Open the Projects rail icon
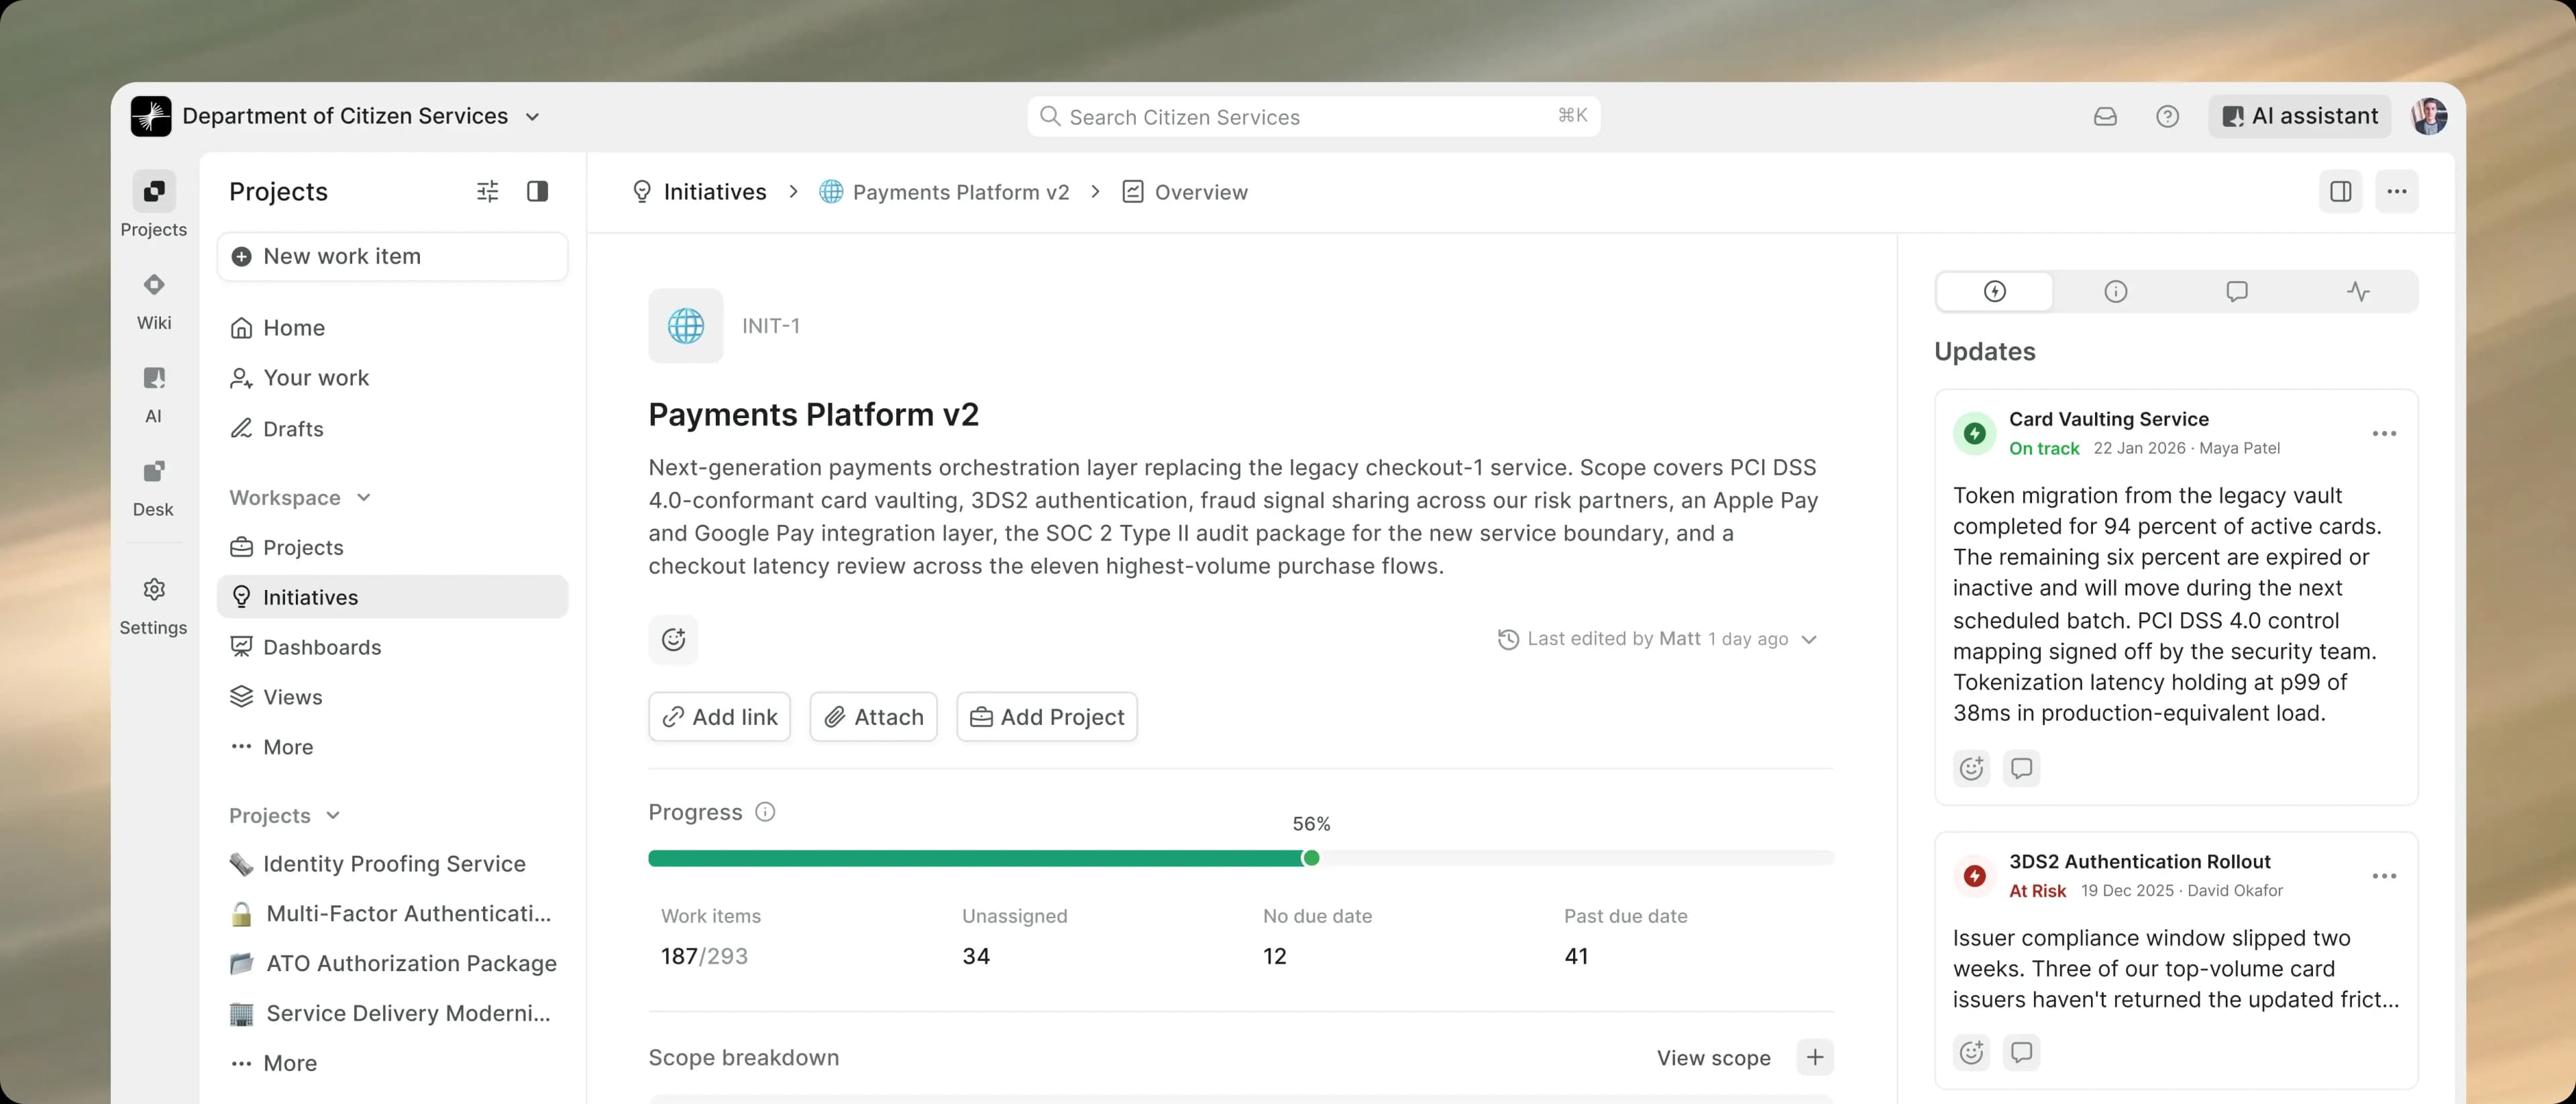 tap(153, 191)
